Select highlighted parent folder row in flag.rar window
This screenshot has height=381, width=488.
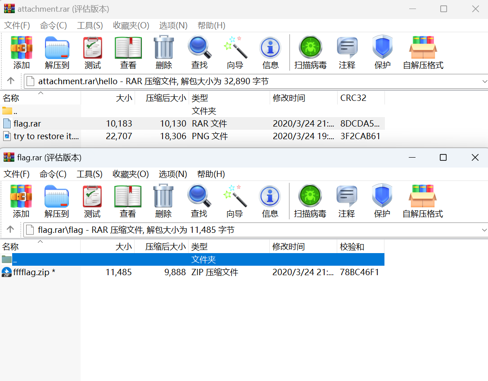coord(192,259)
